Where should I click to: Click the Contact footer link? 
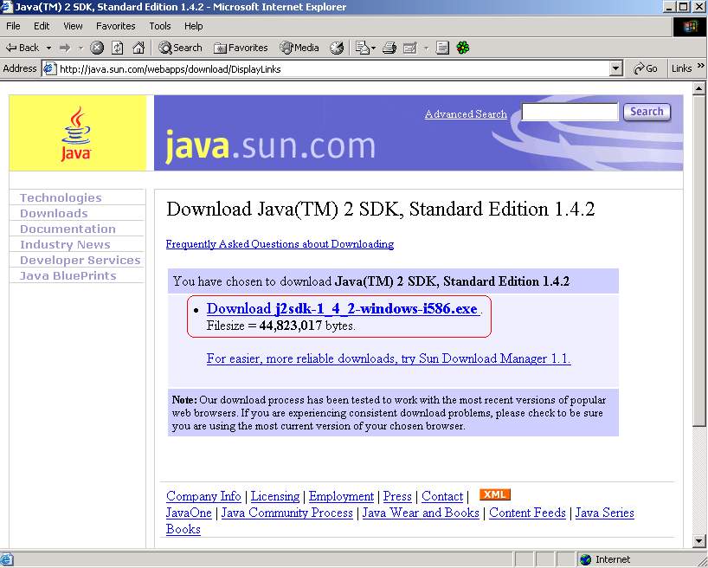pos(442,496)
